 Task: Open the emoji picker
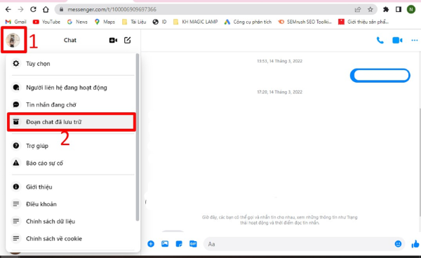point(398,244)
